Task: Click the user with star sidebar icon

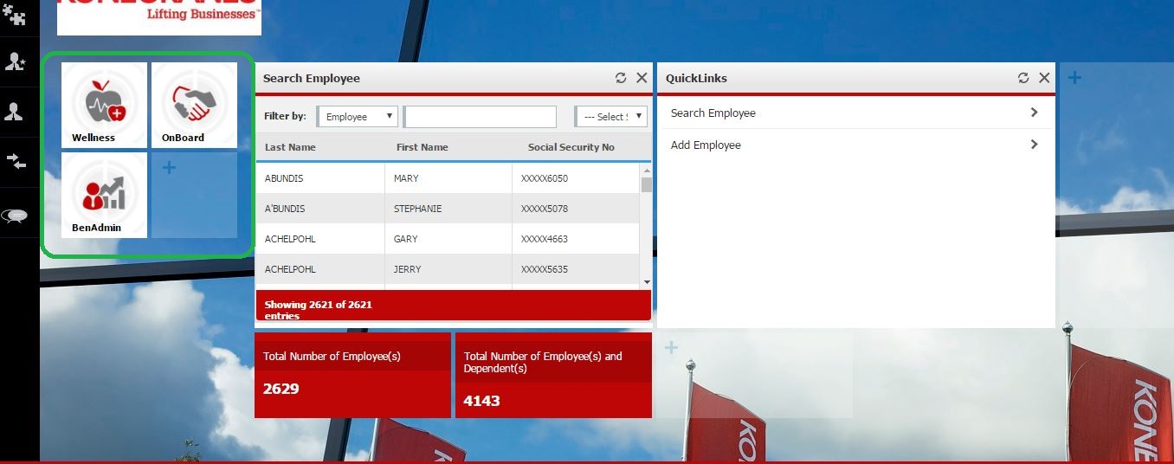Action: pos(15,61)
